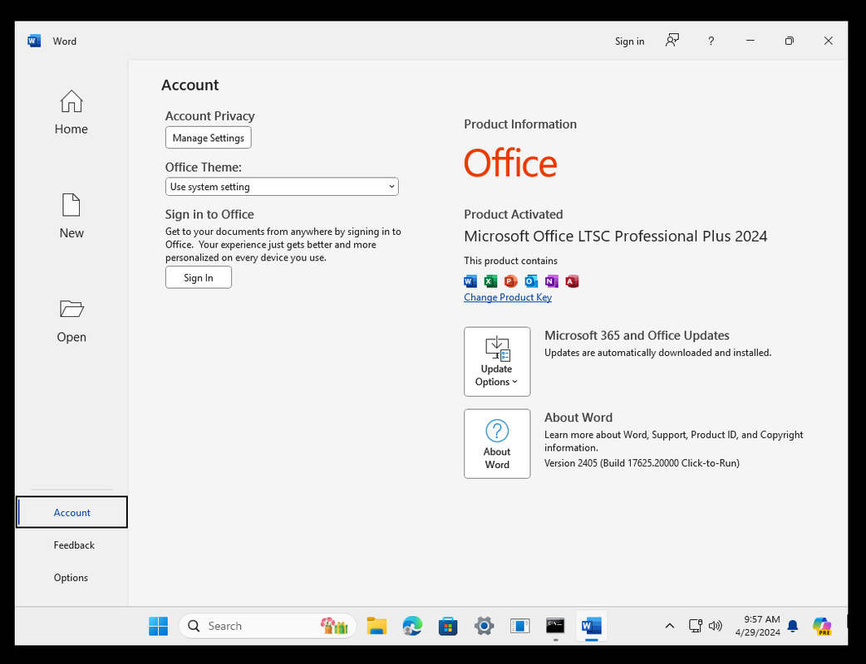Image resolution: width=866 pixels, height=664 pixels.
Task: Open the terminal icon in taskbar
Action: 555,626
